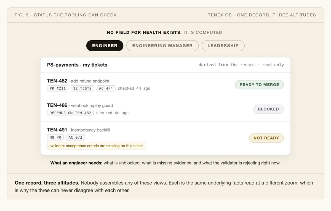The width and height of the screenshot is (331, 211).
Task: Open ticket TEN-491 title
Action: coord(57,130)
